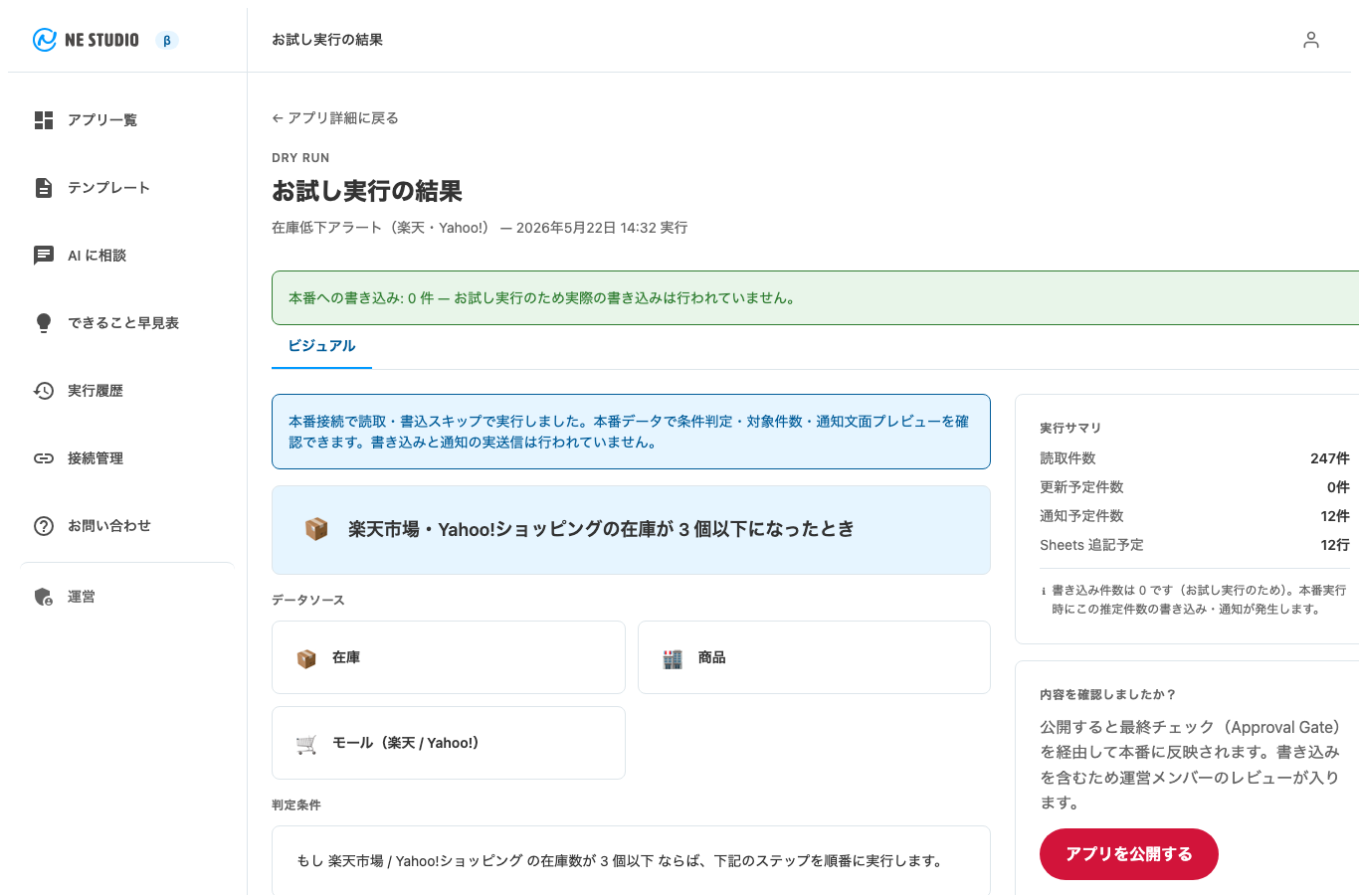Click the 通知予定件数 12件 value
1359x895 pixels.
click(x=1335, y=516)
